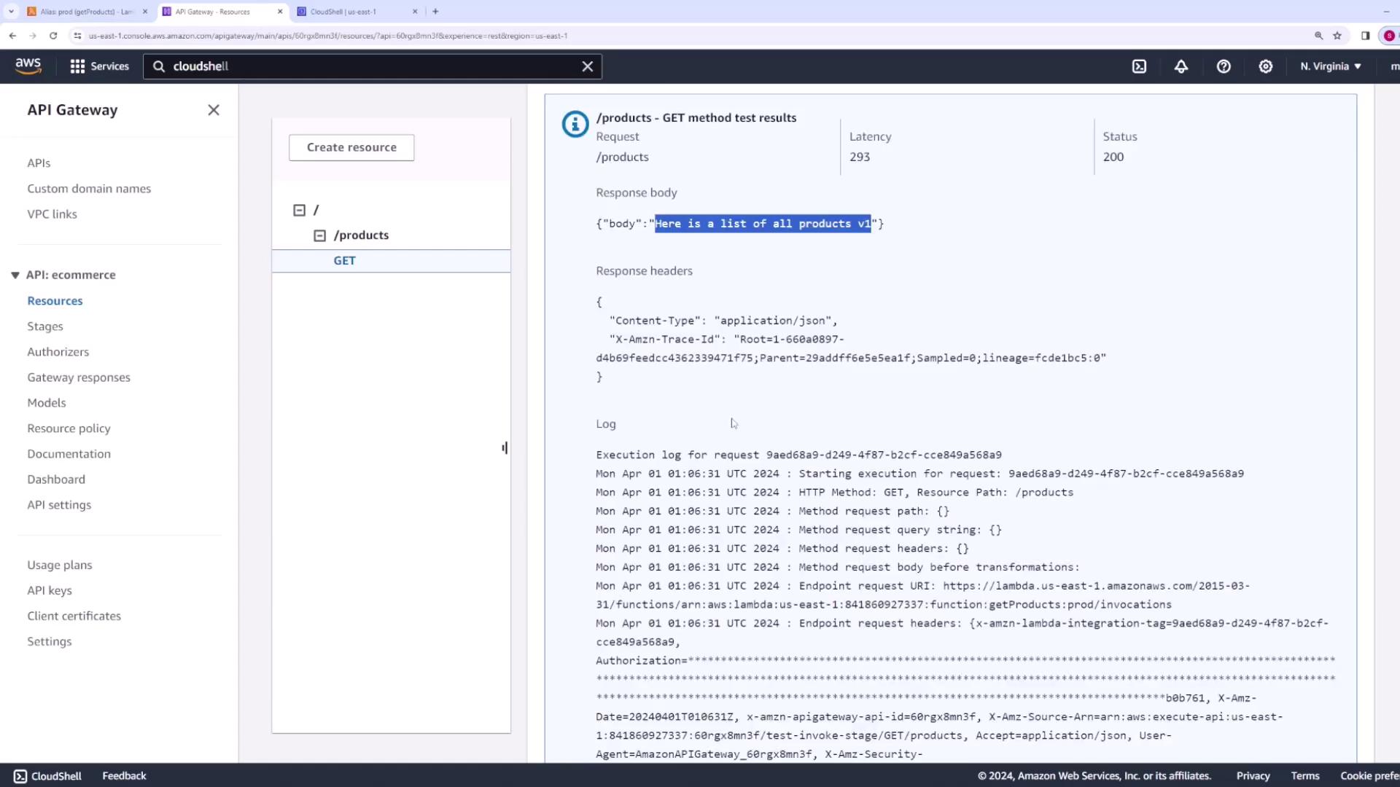
Task: Collapse the root / resource node
Action: coord(299,210)
